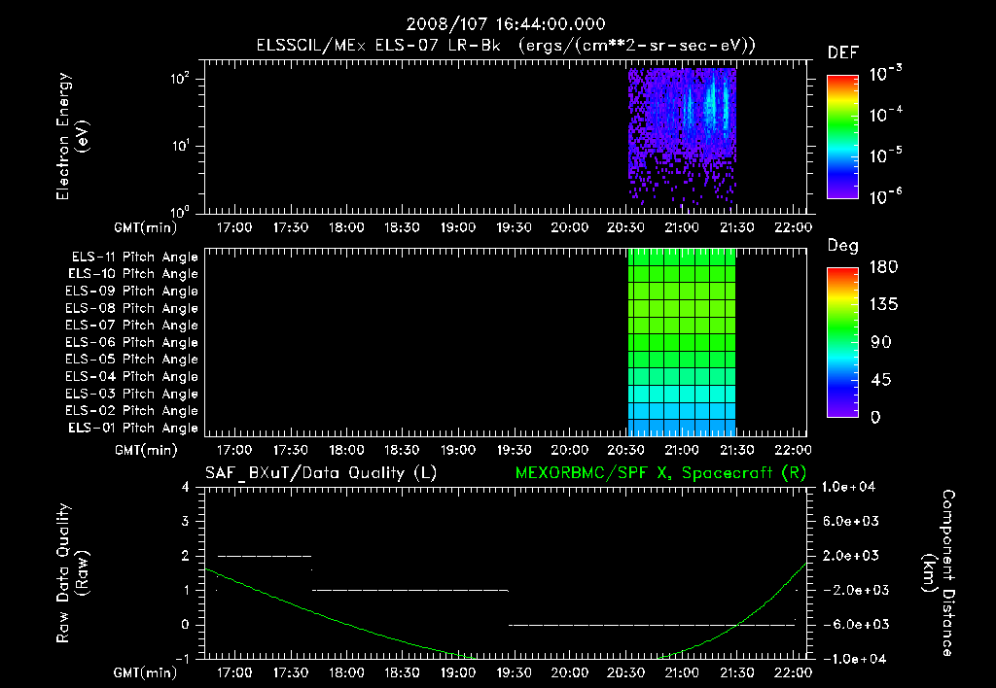Click 6.0e+03 on the right distance axis
Image resolution: width=996 pixels, height=688 pixels.
851,522
